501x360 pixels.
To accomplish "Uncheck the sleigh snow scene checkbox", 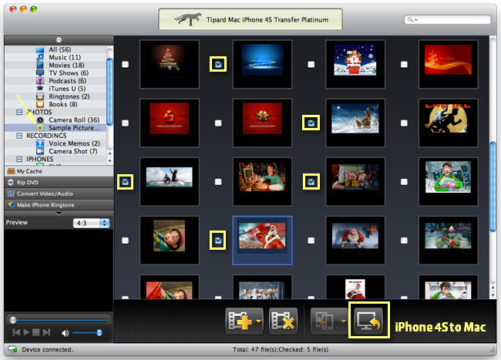I will 311,123.
